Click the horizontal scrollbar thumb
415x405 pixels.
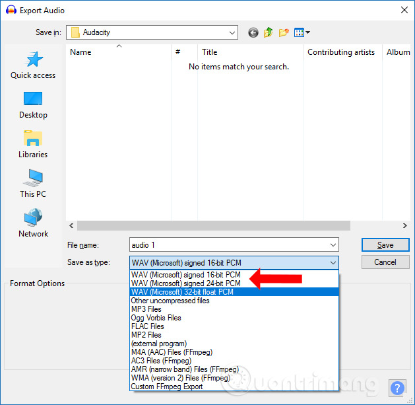click(214, 225)
